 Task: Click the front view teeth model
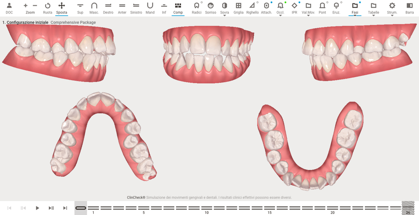[208, 54]
